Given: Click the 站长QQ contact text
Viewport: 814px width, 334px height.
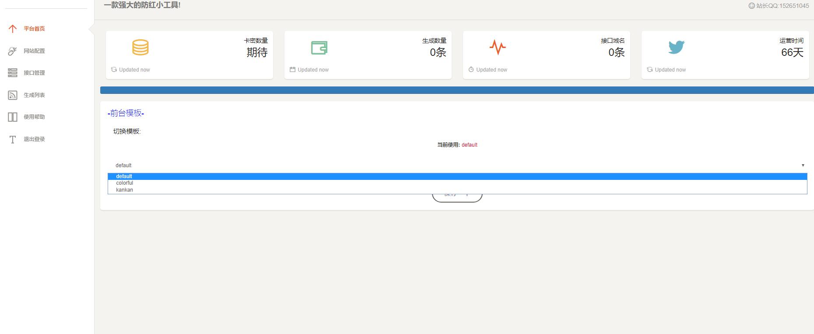Looking at the screenshot, I should (x=782, y=6).
